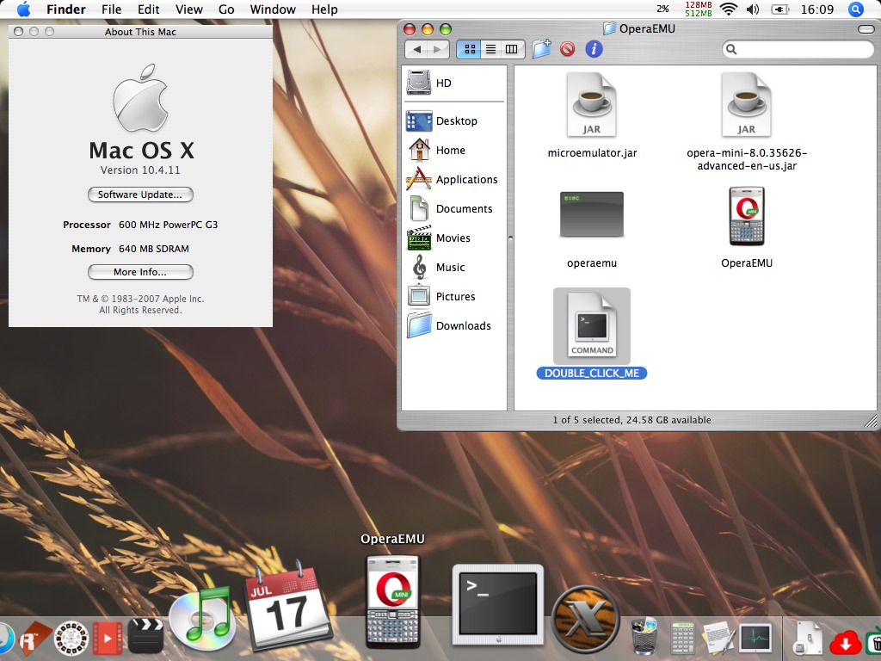
Task: Open the Window menu
Action: [x=273, y=9]
